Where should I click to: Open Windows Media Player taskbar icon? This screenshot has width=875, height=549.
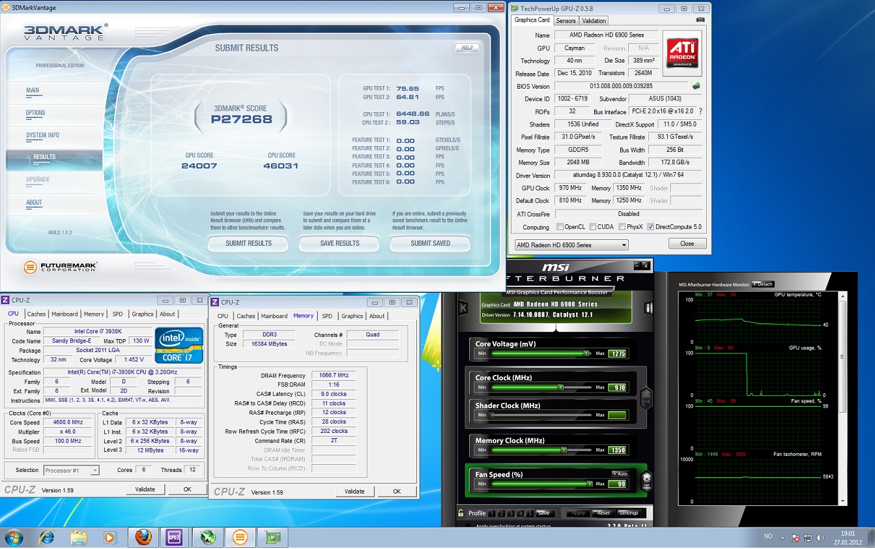109,538
